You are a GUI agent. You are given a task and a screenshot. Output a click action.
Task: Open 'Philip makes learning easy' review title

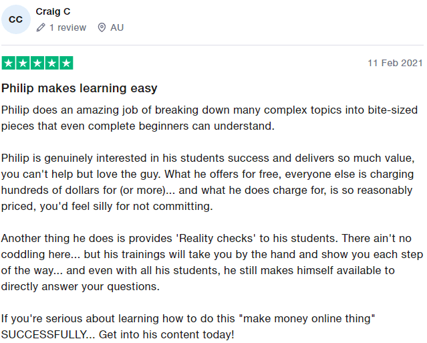tap(80, 88)
